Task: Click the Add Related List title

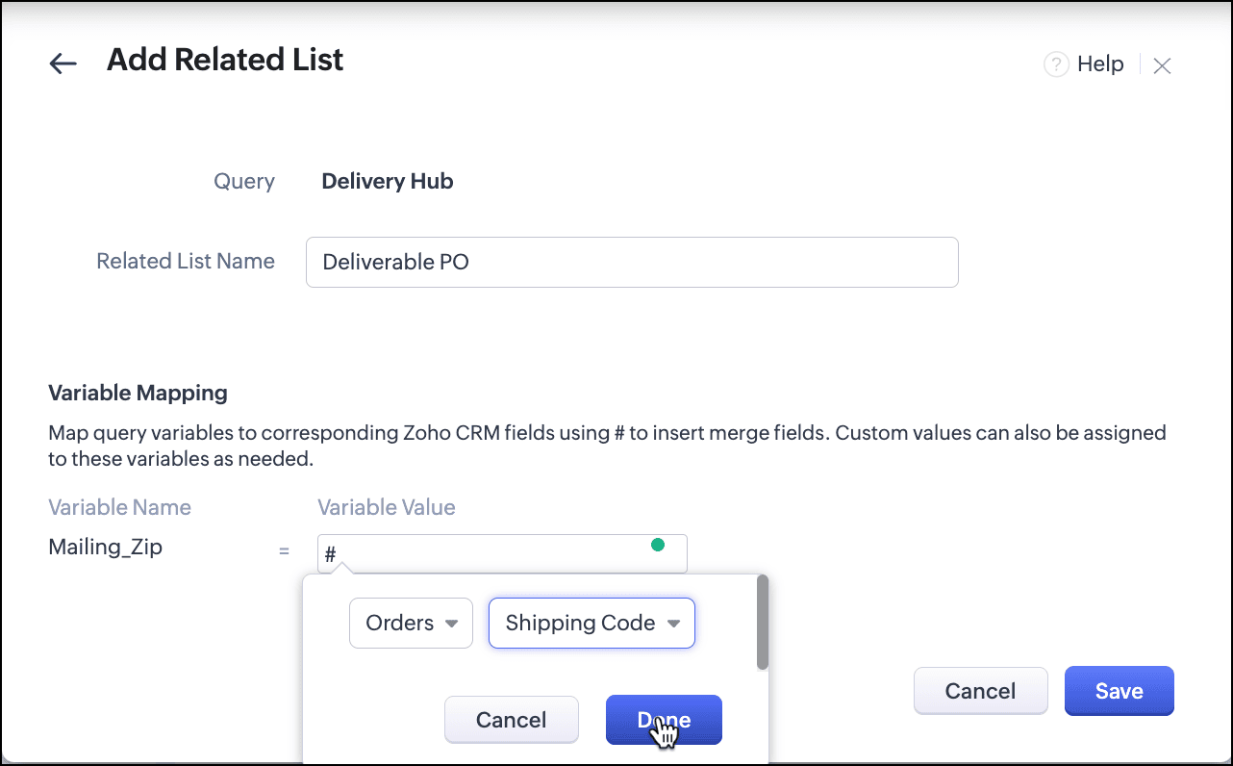Action: pyautogui.click(x=225, y=61)
